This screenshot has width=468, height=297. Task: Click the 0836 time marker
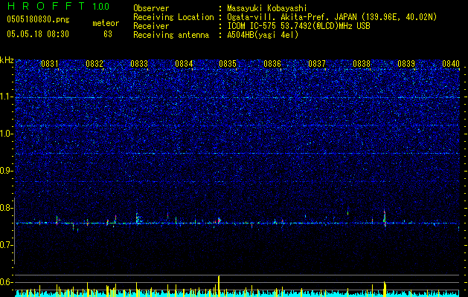coord(272,64)
